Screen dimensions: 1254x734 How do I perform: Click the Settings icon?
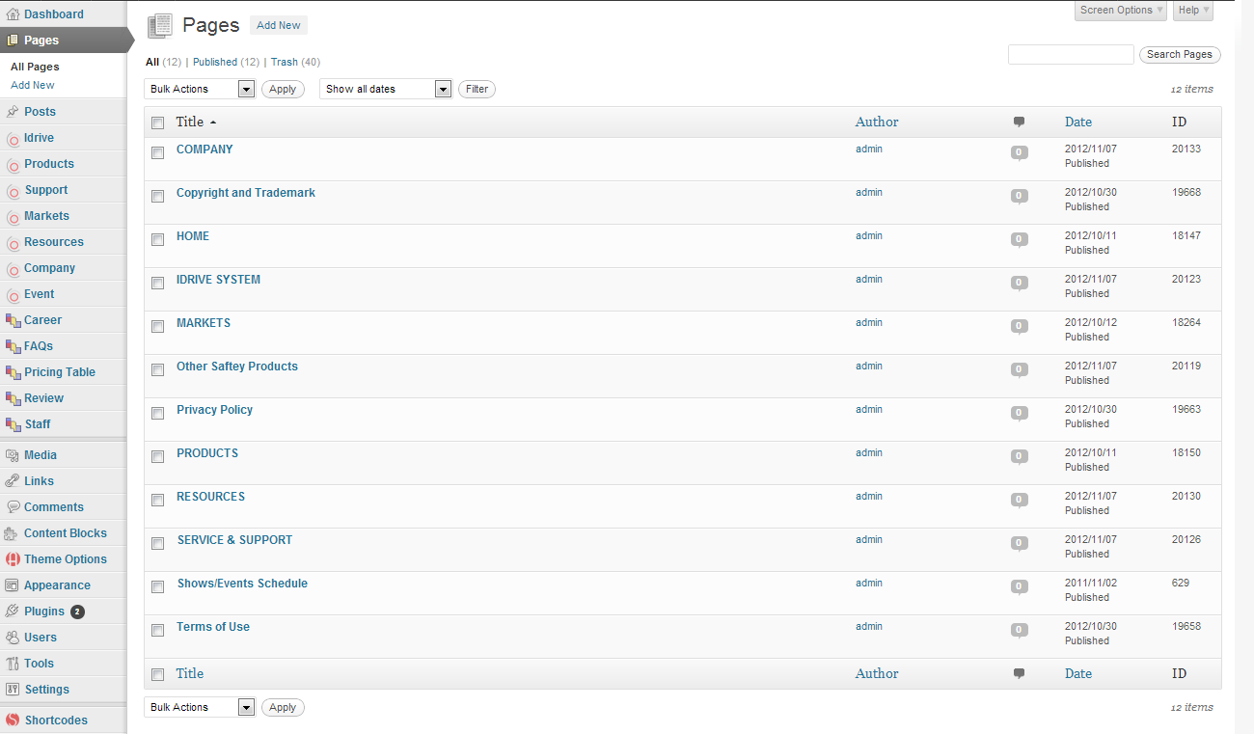pyautogui.click(x=13, y=690)
